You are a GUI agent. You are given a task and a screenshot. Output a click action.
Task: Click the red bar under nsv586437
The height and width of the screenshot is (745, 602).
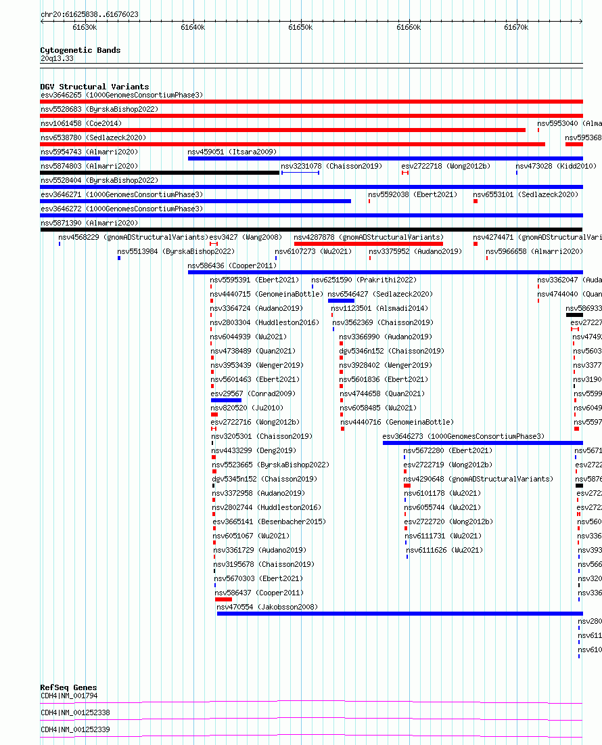(x=223, y=599)
